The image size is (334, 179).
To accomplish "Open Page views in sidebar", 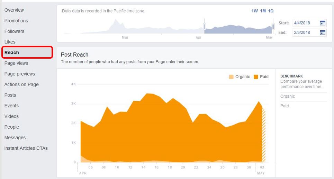I will point(16,63).
